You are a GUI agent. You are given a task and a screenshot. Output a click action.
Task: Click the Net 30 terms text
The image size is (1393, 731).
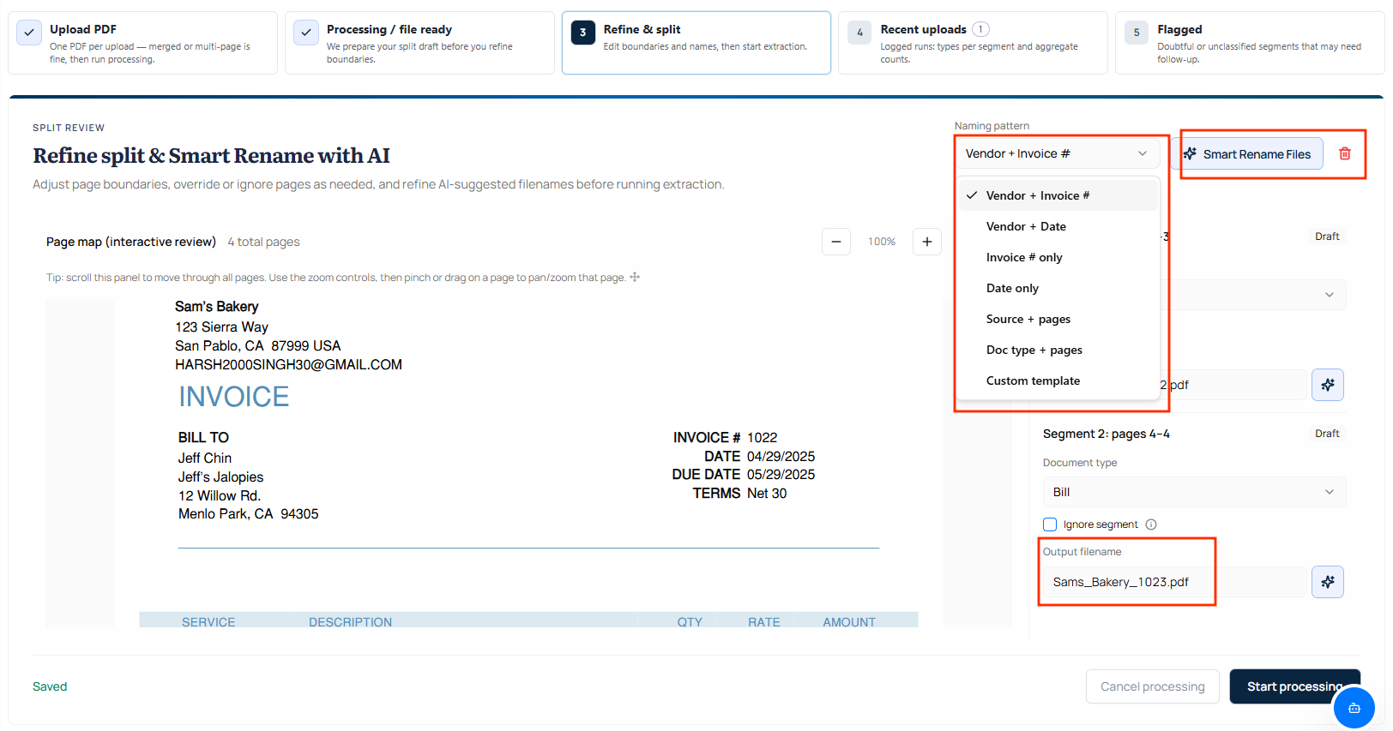(767, 493)
